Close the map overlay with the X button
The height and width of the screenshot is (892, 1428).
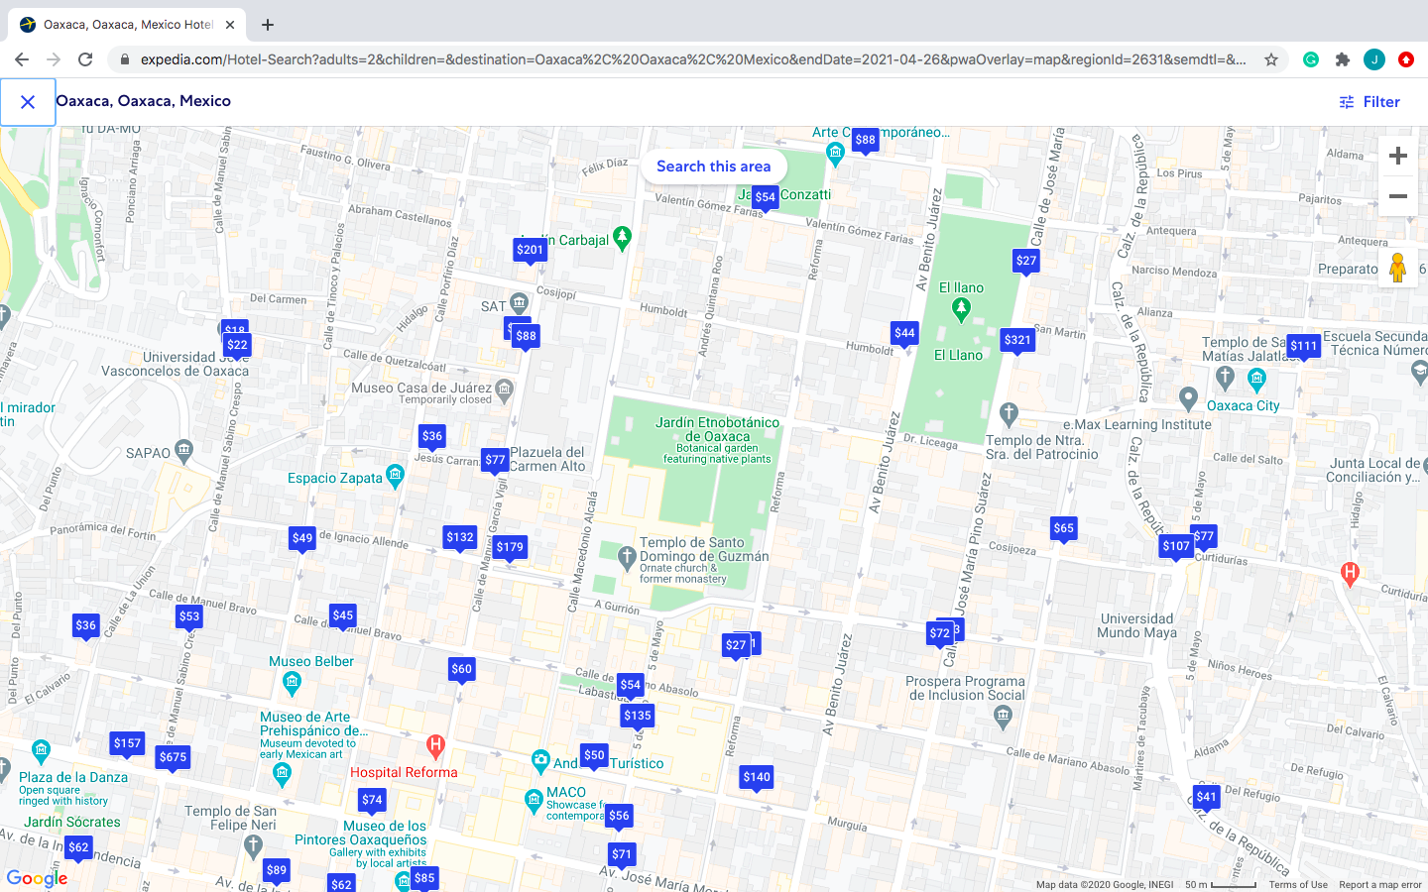click(x=28, y=102)
